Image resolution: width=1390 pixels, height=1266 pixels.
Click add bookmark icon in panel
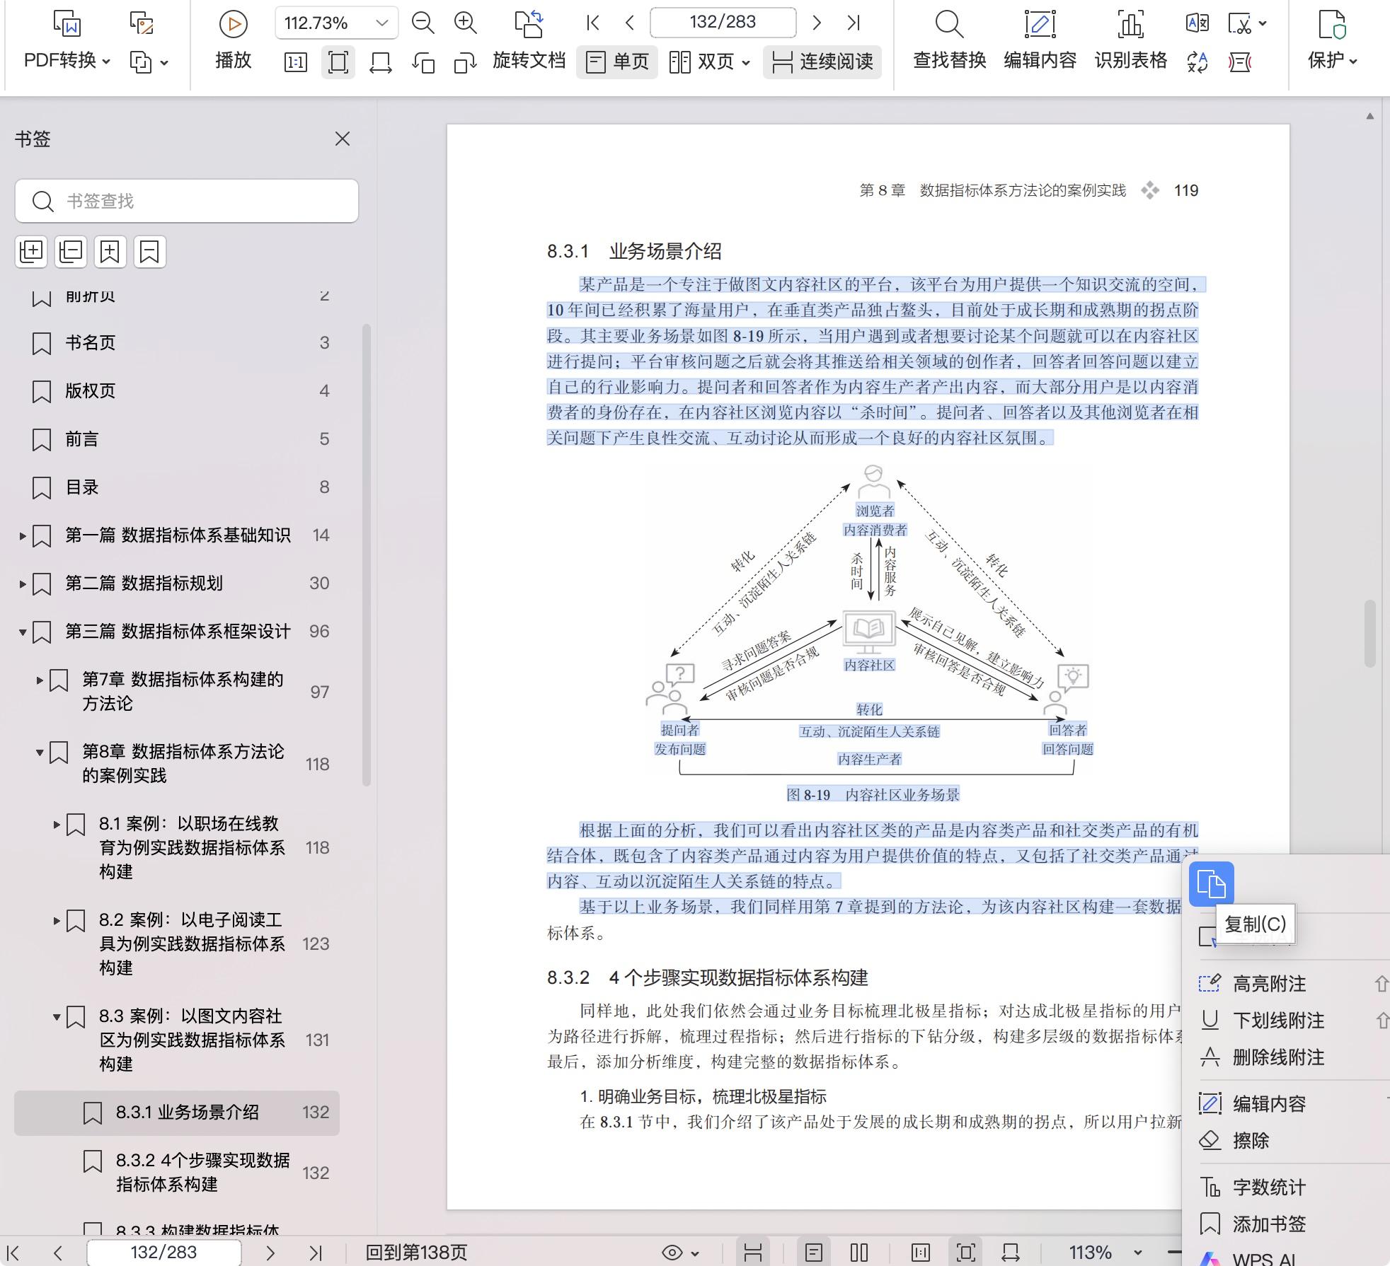[110, 251]
